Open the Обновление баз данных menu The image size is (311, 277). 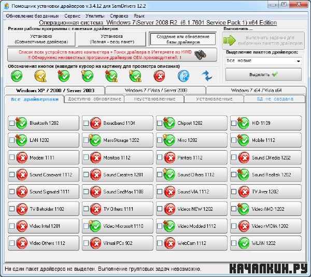coord(32,16)
